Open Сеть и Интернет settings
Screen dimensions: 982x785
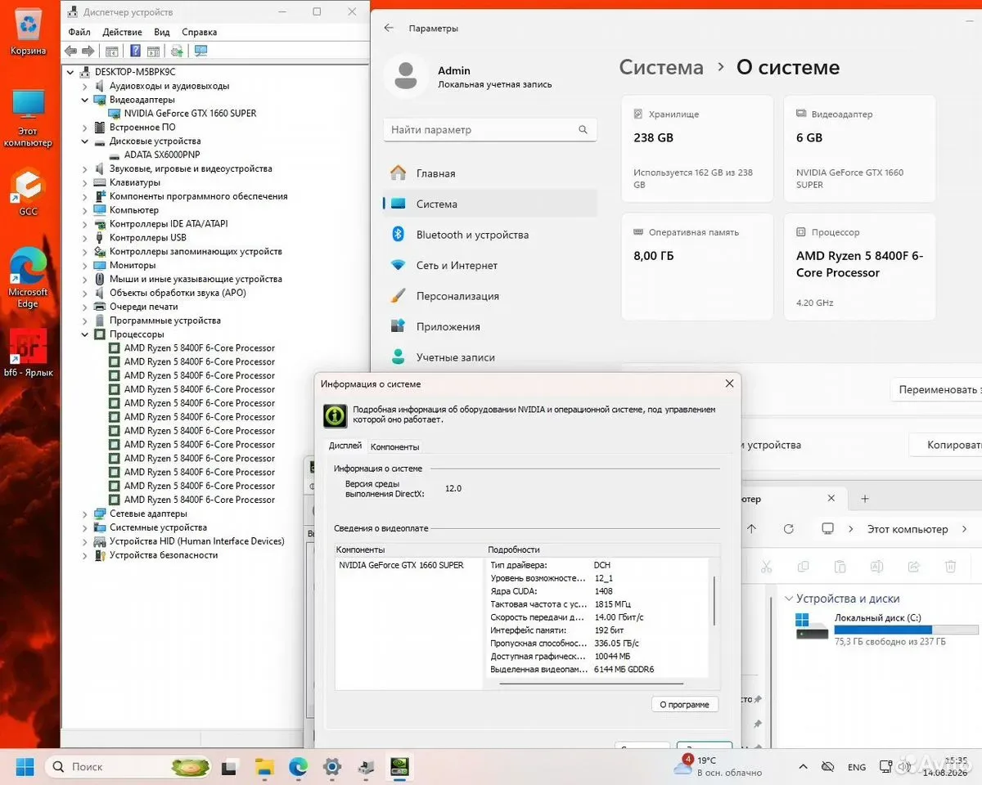pyautogui.click(x=489, y=265)
